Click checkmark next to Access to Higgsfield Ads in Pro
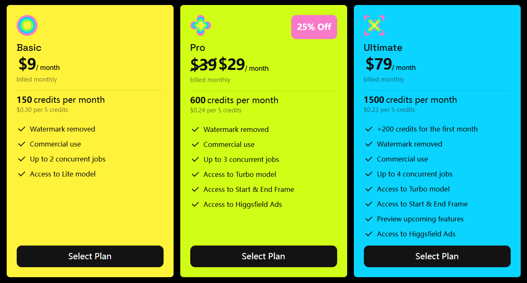Image resolution: width=527 pixels, height=283 pixels. coord(195,204)
